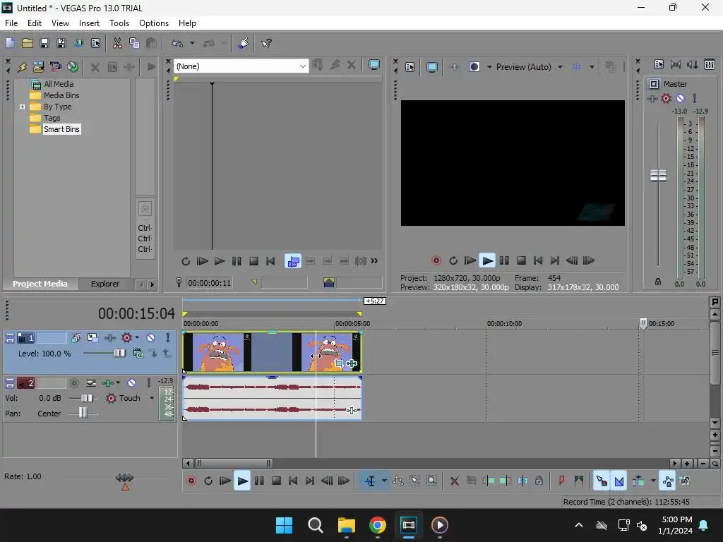
Task: Open the Edit menu
Action: coord(35,23)
